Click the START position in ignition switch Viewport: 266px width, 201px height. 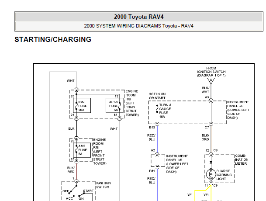point(88,191)
